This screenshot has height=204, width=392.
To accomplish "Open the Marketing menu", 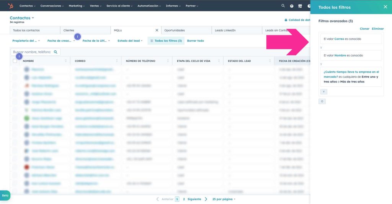I will click(x=77, y=6).
